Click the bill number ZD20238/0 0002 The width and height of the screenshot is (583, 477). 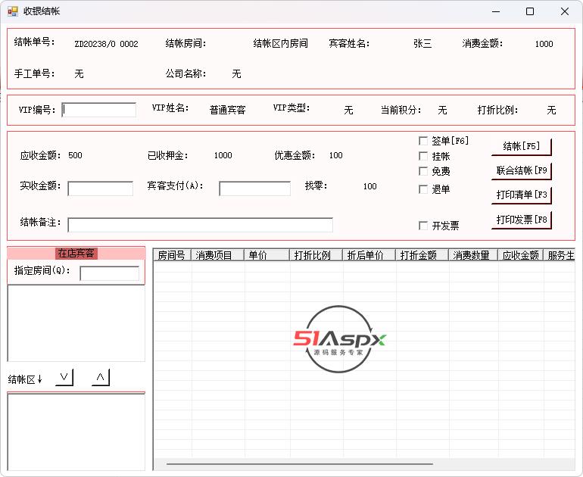106,44
